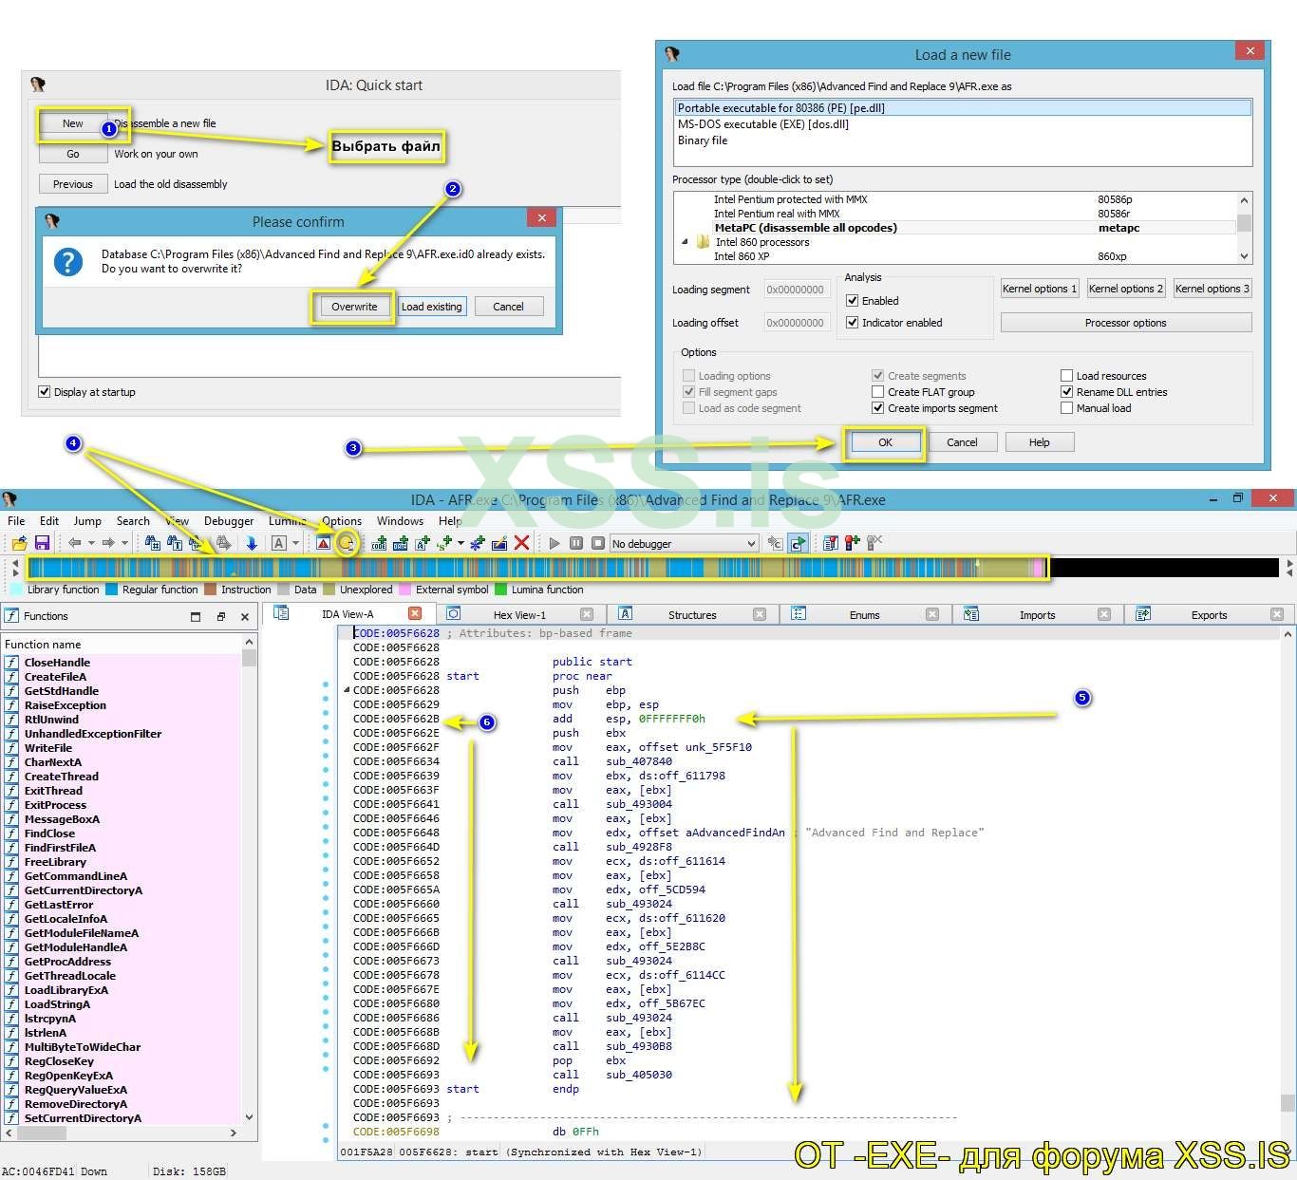1297x1180 pixels.
Task: Pause the process with the pause icon
Action: 576,543
